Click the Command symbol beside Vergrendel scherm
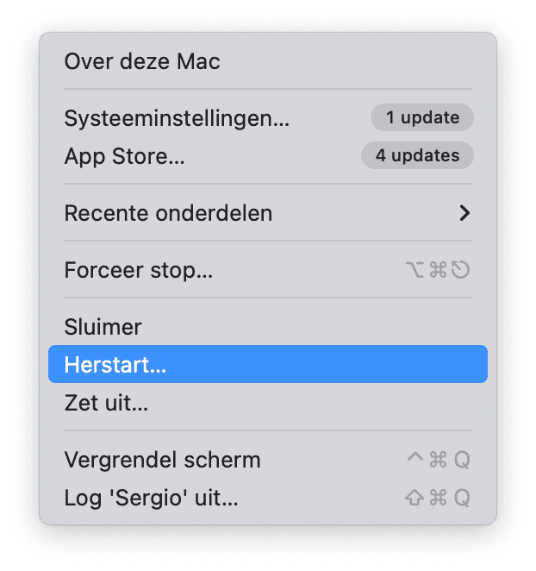This screenshot has height=571, width=536. coord(438,460)
